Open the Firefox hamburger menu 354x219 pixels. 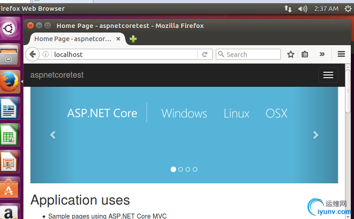point(341,54)
